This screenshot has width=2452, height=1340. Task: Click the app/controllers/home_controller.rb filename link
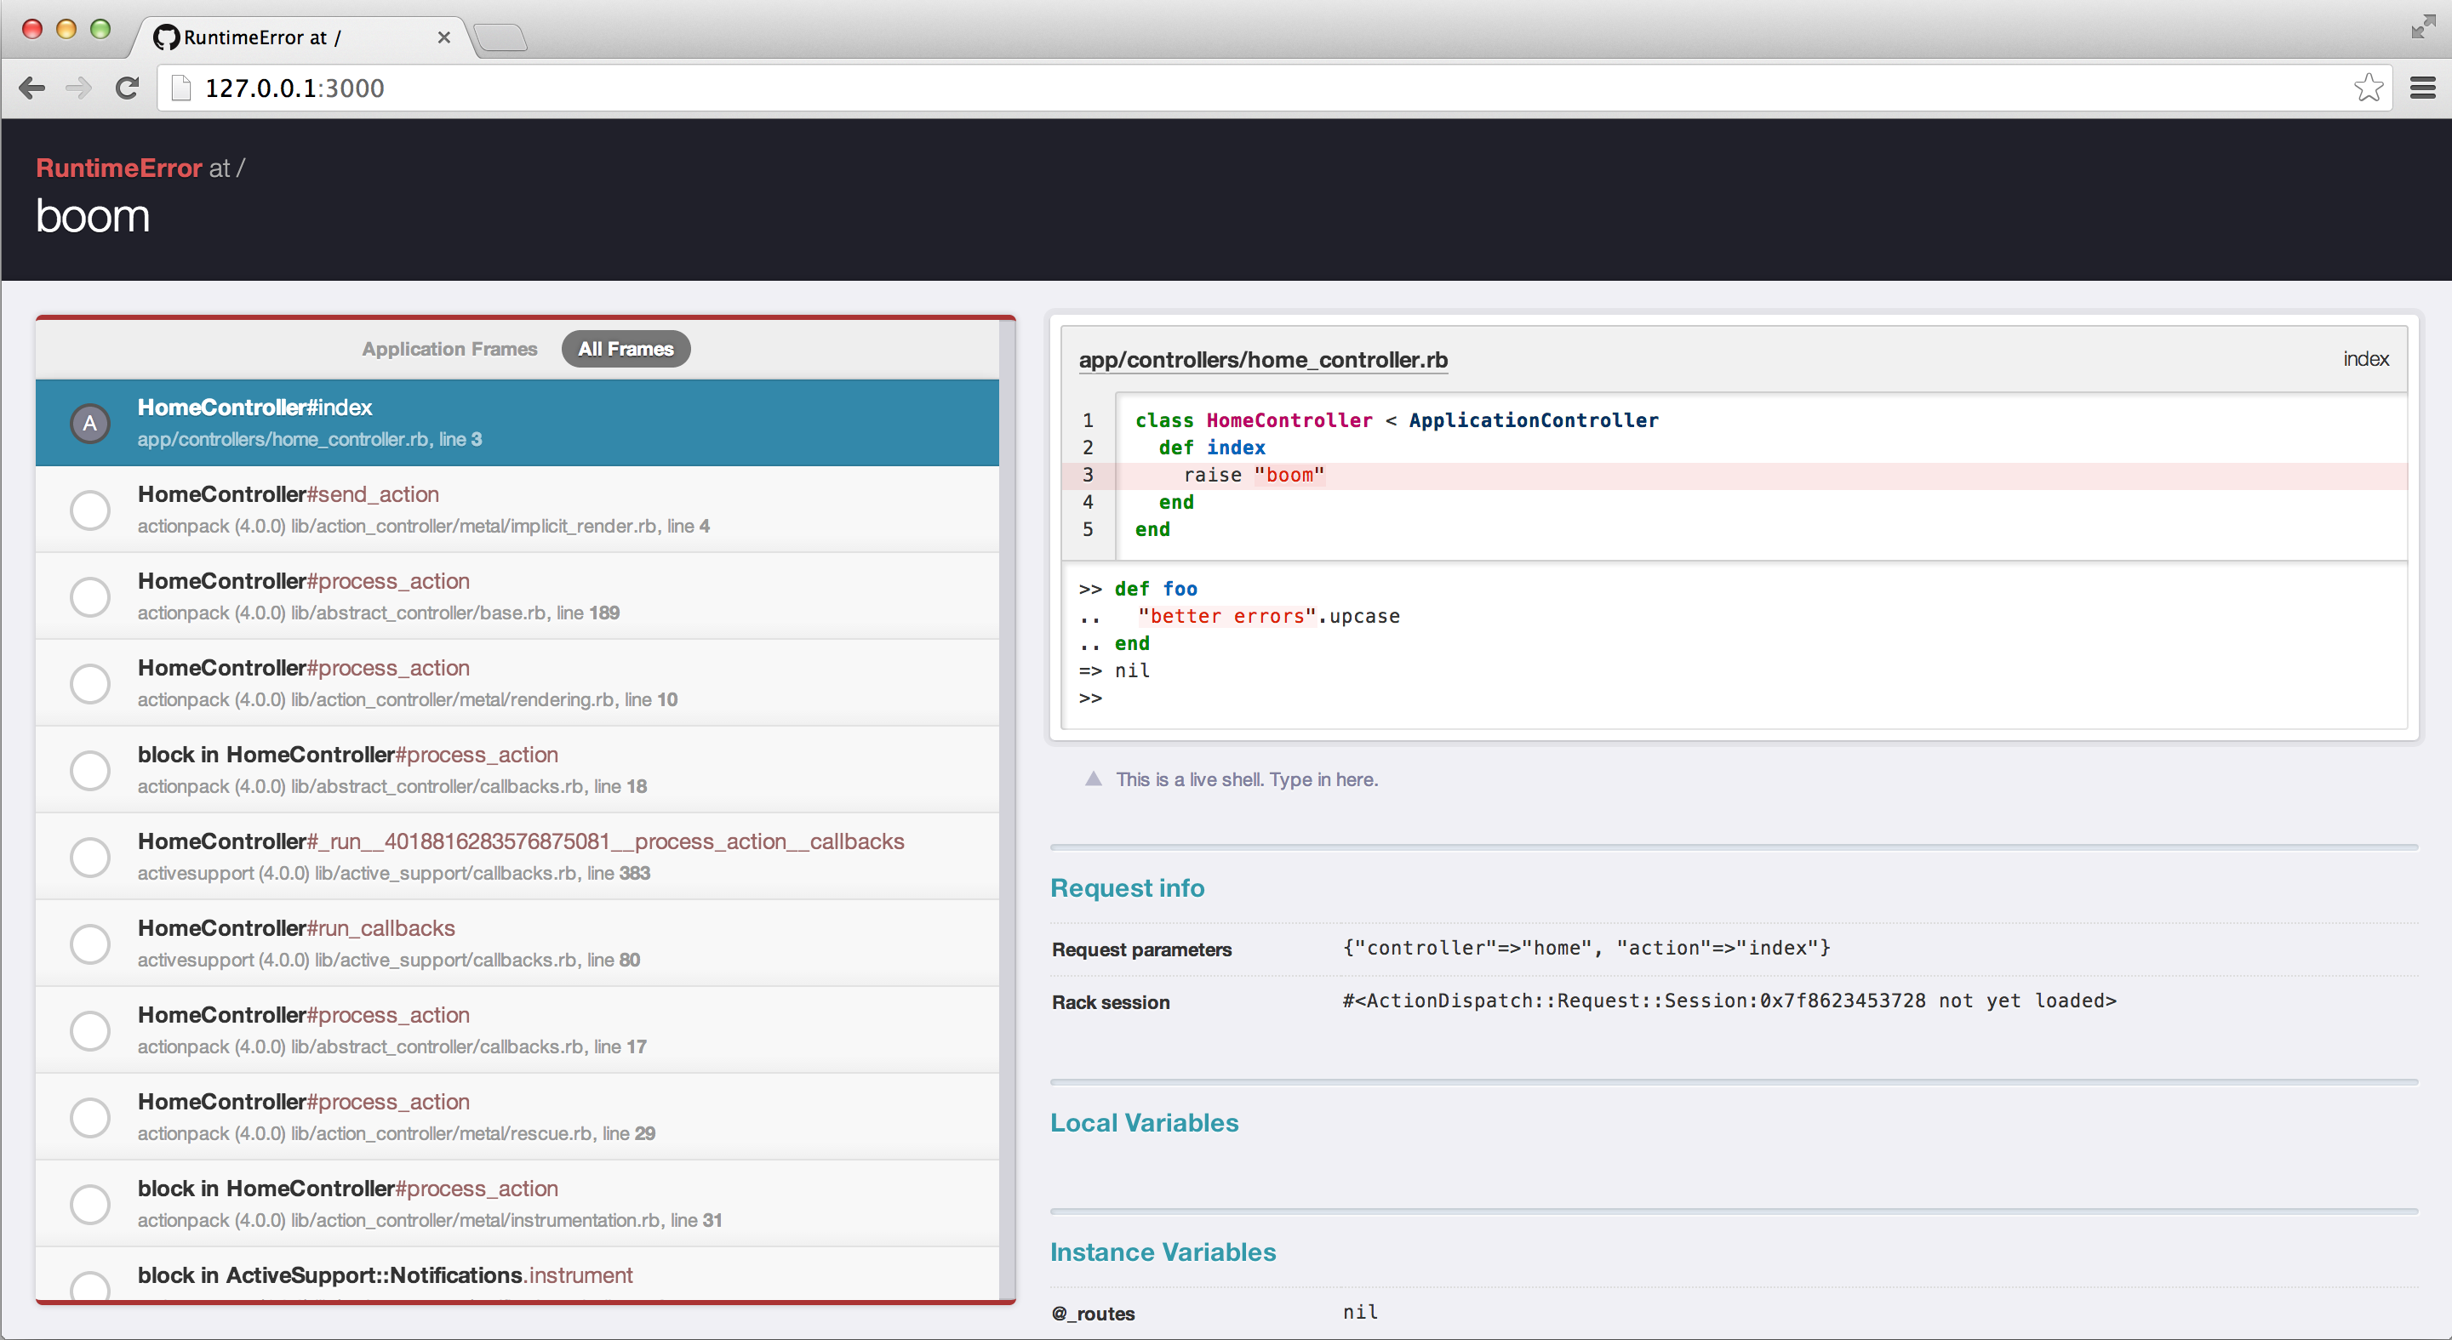1260,358
